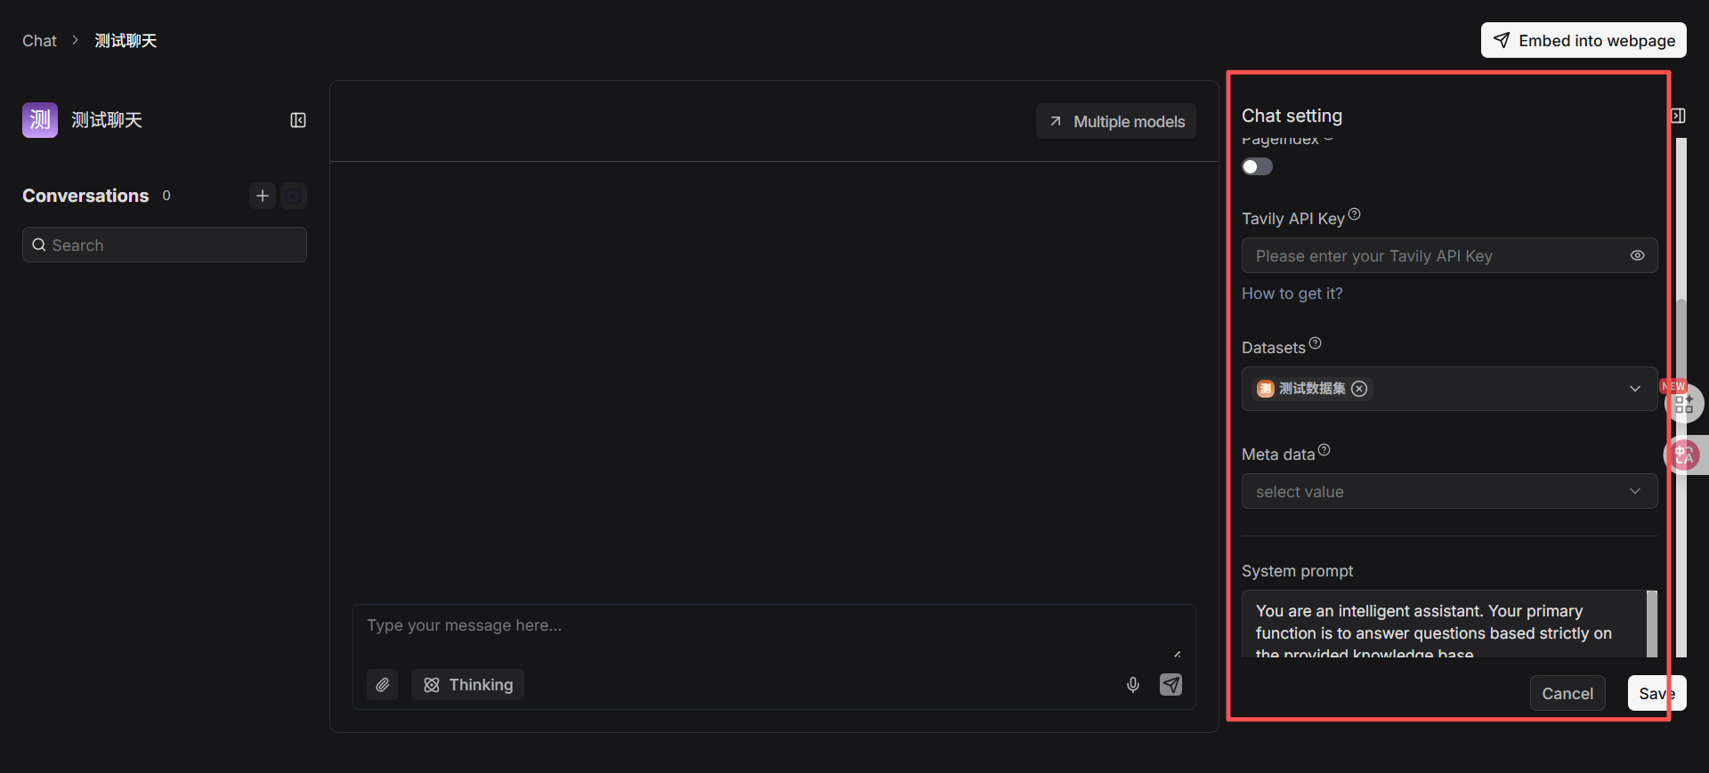Toggle the PageIndex switch
1709x773 pixels.
(x=1258, y=166)
